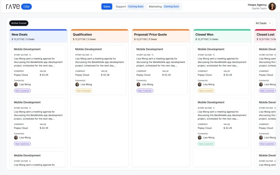Click Lisa Wong avatar in Proposal card
Viewport: 280px width, 175px height.
coord(138,84)
